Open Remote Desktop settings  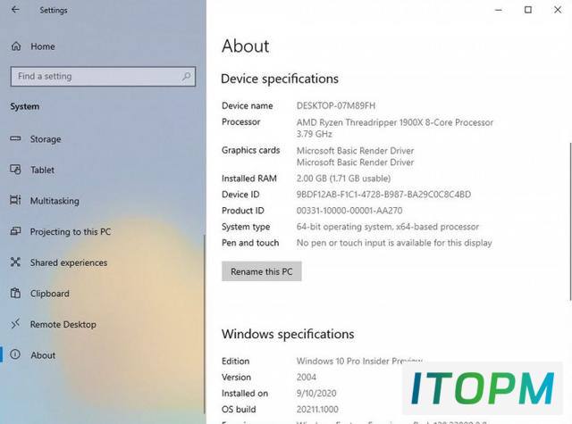tap(63, 324)
